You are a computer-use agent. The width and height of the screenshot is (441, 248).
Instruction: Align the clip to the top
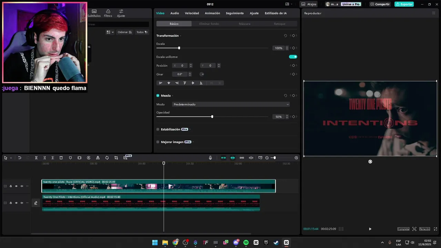pos(185,83)
